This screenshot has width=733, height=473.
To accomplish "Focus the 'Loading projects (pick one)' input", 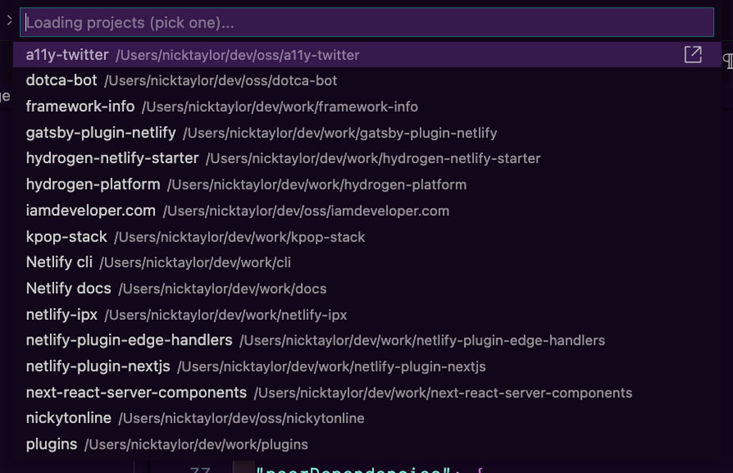I will (x=366, y=22).
